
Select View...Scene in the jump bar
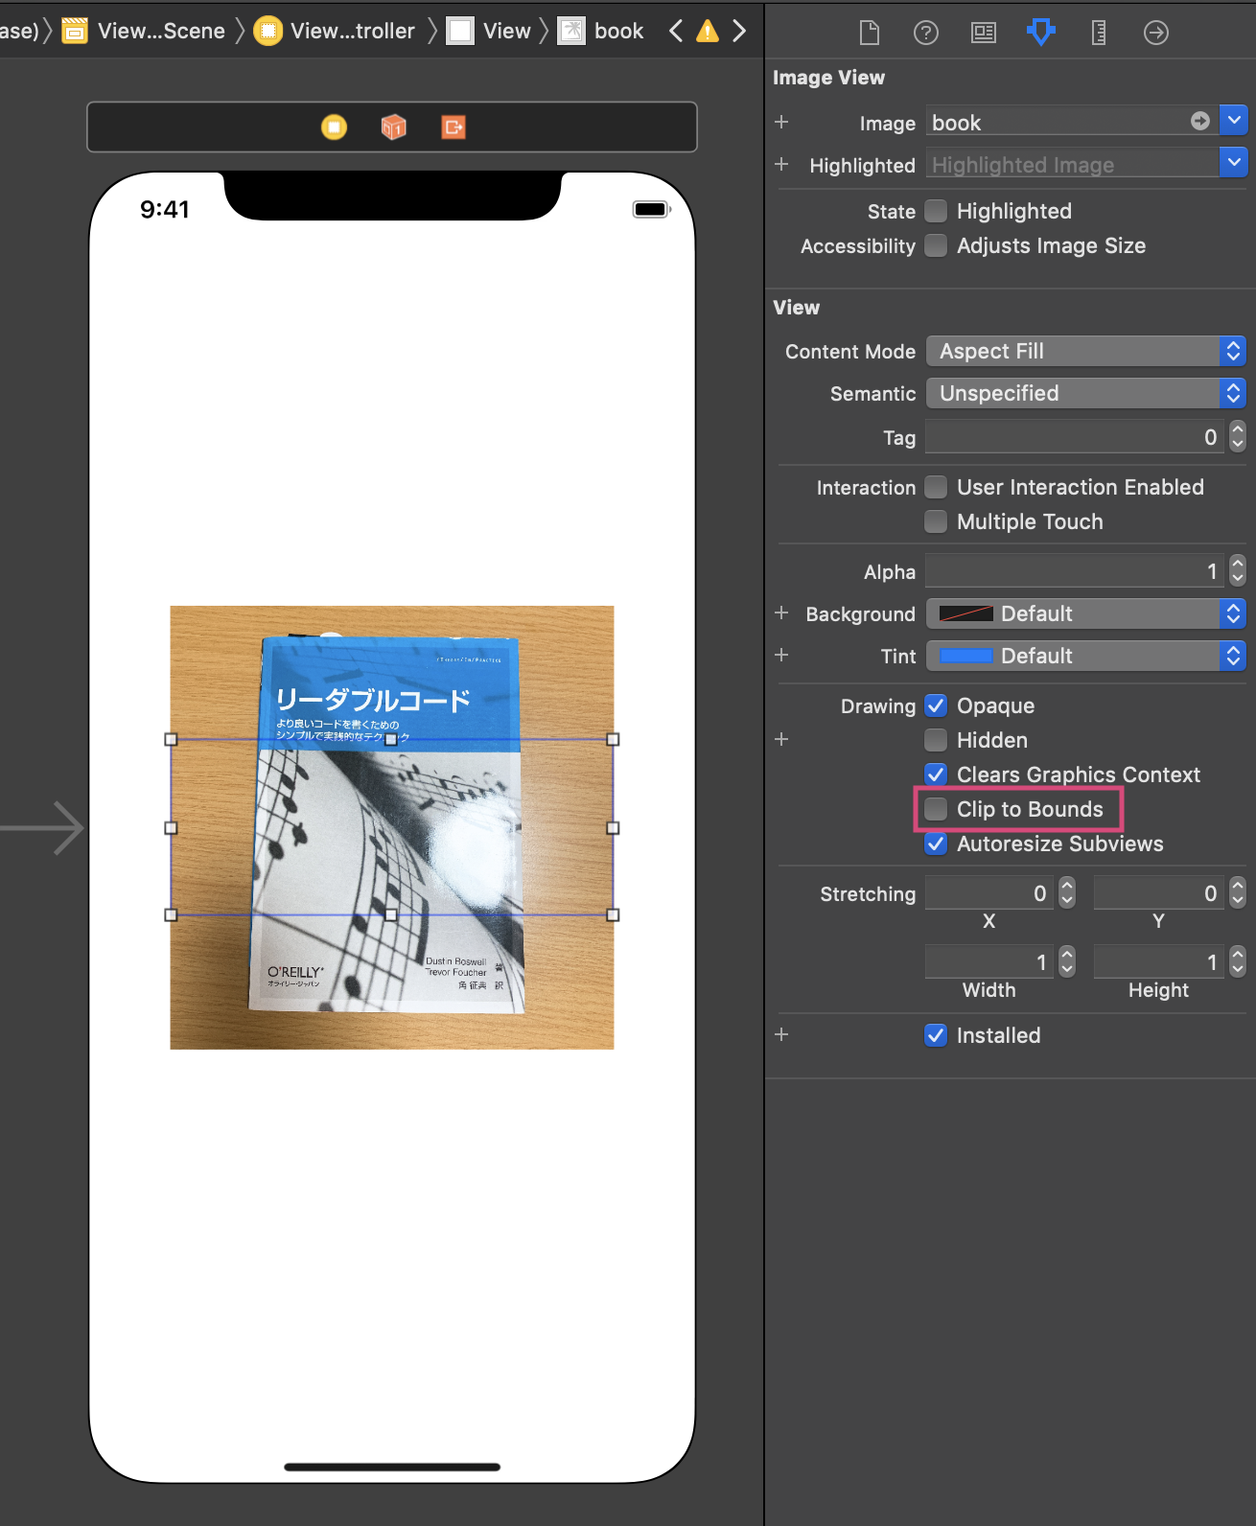(x=161, y=31)
